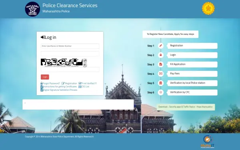
Task: Click the Log in arrow icon
Action: point(42,37)
